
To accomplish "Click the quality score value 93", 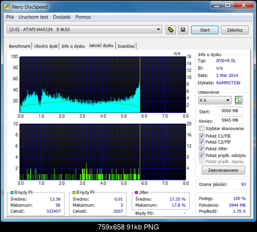I will pyautogui.click(x=244, y=184).
